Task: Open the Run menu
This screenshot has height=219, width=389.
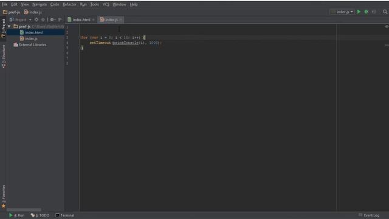Action: [83, 4]
